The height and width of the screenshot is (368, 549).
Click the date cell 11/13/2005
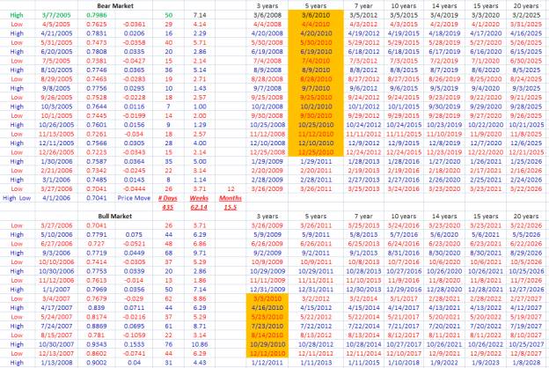(x=56, y=134)
